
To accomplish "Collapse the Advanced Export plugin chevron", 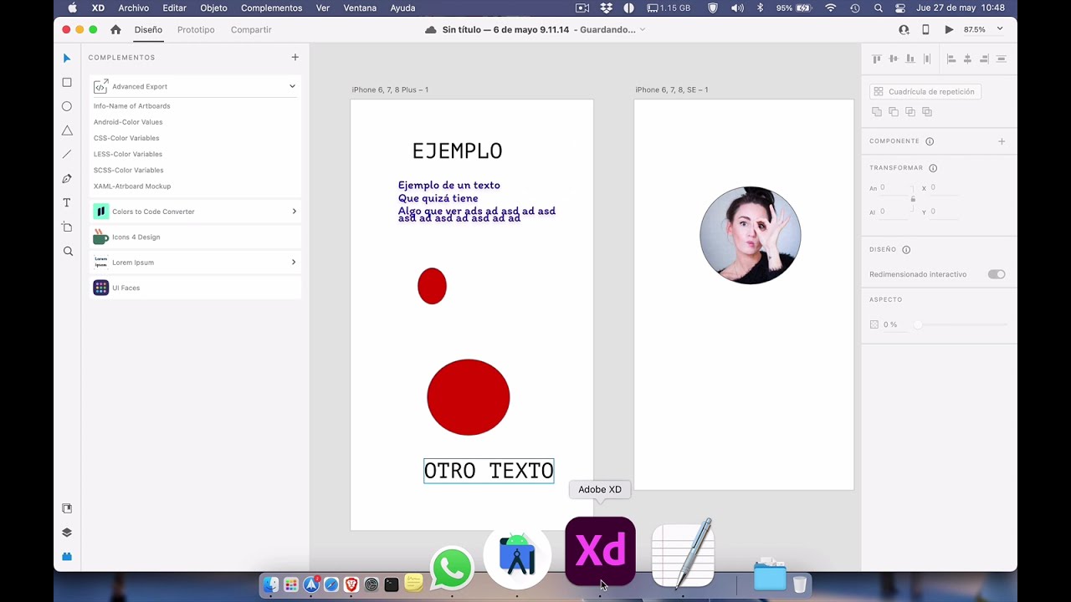I will coord(292,86).
